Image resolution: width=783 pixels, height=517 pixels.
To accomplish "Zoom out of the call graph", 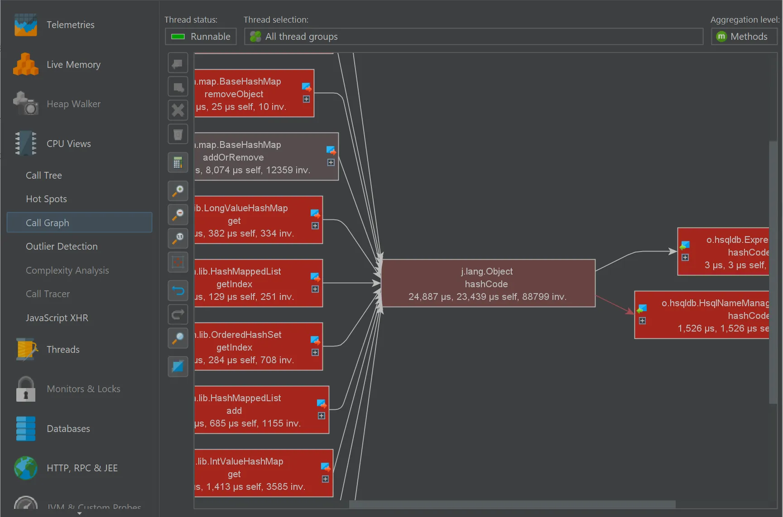I will [178, 214].
